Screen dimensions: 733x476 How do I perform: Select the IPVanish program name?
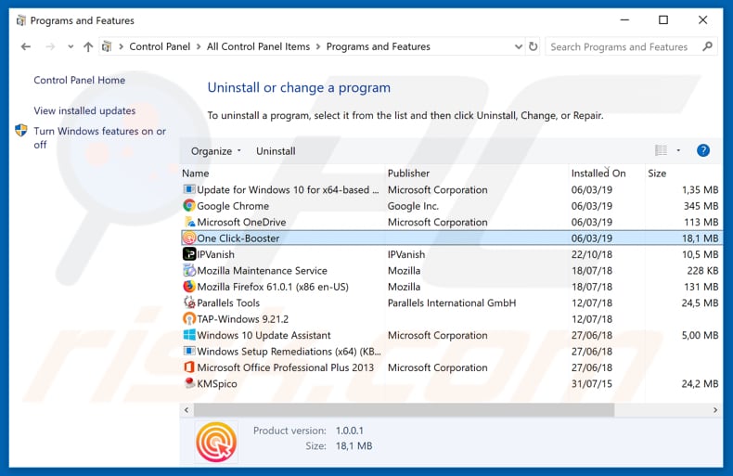[215, 254]
